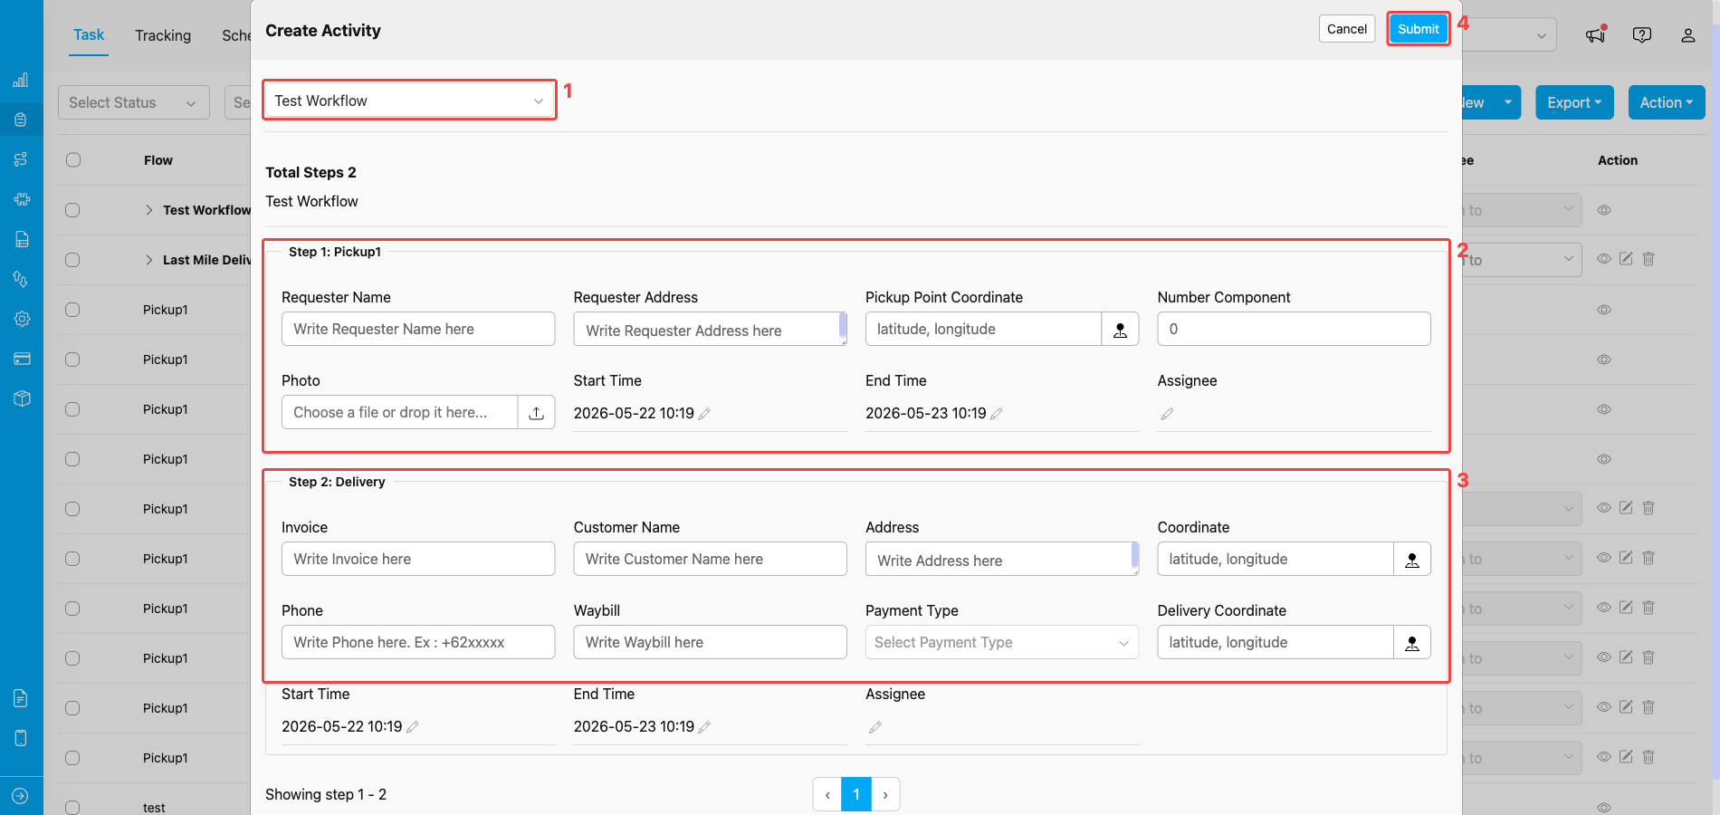Pick location for Step 2 Coordinate field

click(1411, 560)
